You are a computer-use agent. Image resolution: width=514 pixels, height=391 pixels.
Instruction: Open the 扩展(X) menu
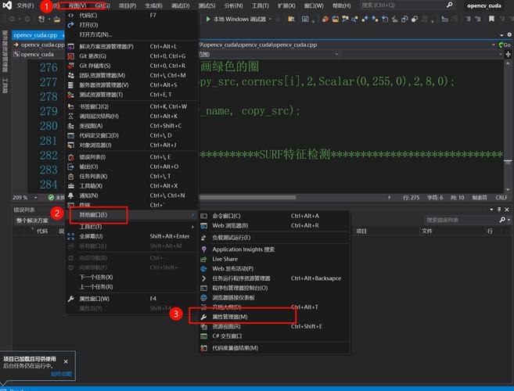[x=286, y=5]
